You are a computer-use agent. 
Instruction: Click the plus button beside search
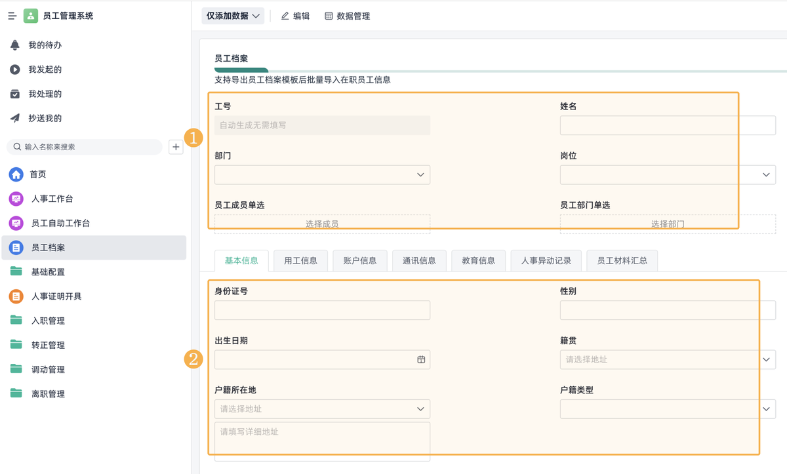[x=176, y=147]
